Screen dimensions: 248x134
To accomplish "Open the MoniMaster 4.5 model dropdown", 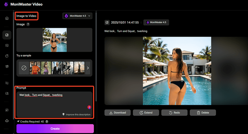I will (x=77, y=16).
